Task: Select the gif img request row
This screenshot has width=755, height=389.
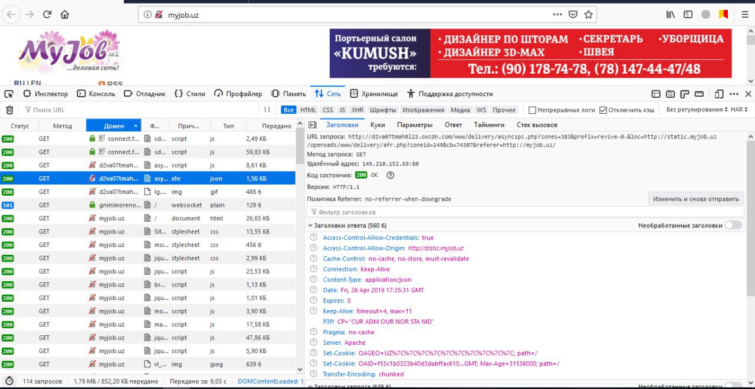Action: click(147, 192)
